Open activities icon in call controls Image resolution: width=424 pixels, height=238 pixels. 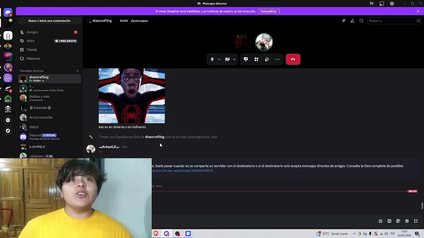coord(256,59)
